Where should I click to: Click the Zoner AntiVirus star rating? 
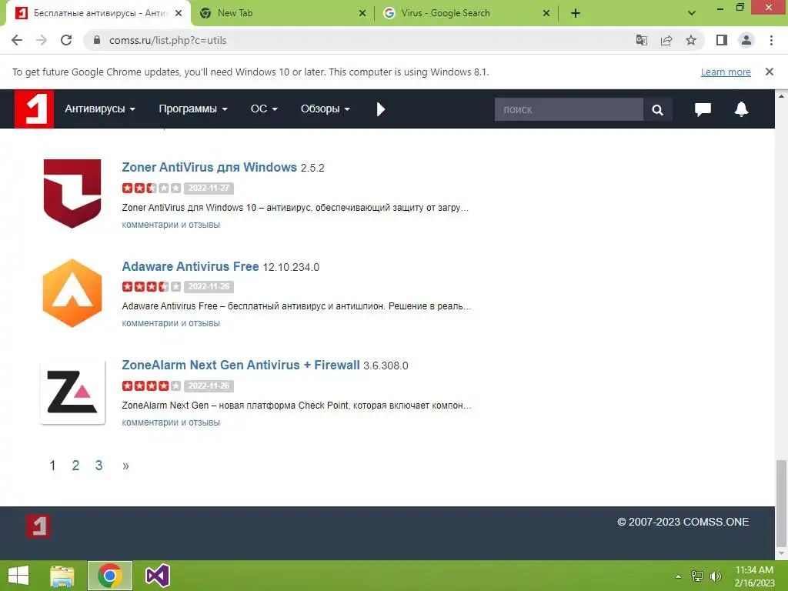tap(152, 188)
